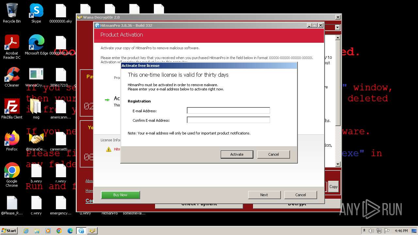Open Windows Explorer from the taskbar
Image resolution: width=418 pixels, height=235 pixels.
37,231
